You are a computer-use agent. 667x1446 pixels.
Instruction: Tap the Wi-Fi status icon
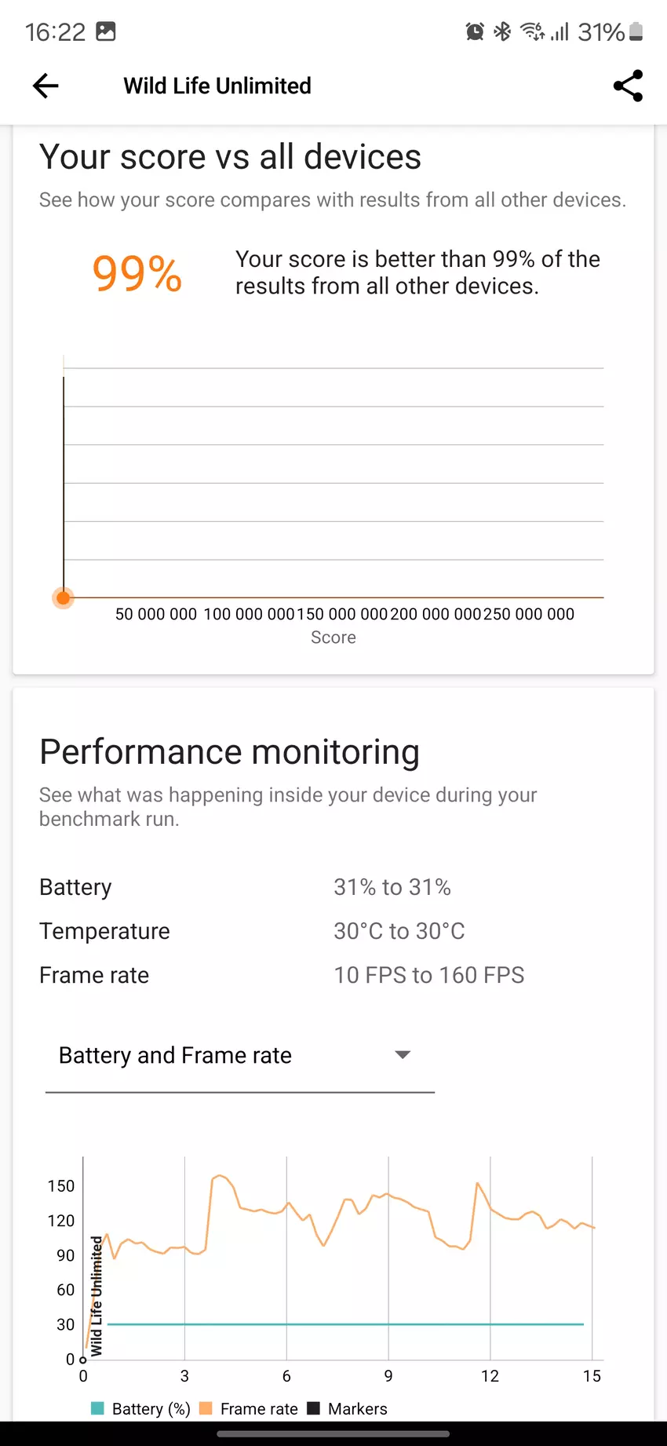click(533, 31)
